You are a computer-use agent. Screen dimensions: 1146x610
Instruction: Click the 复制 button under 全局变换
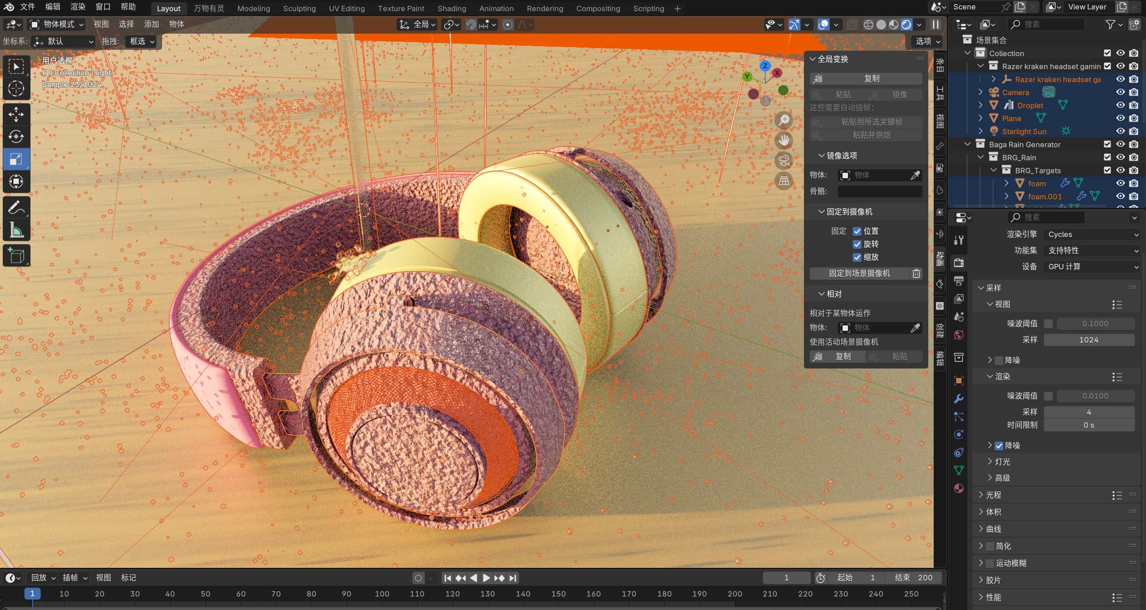pos(866,79)
